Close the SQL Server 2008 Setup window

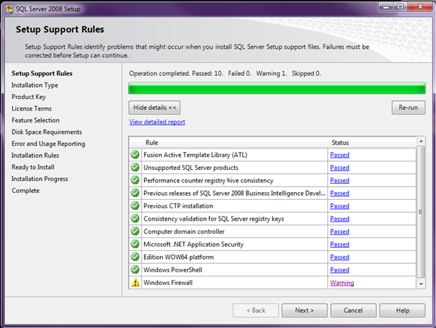420,7
